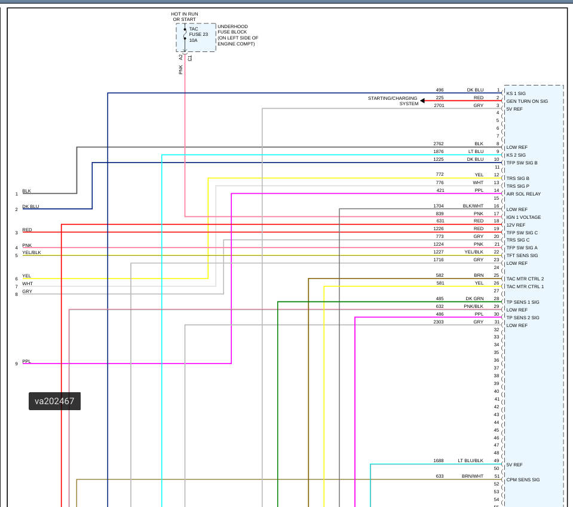Click the va202467 diagram ID badge
The width and height of the screenshot is (573, 507).
(54, 401)
